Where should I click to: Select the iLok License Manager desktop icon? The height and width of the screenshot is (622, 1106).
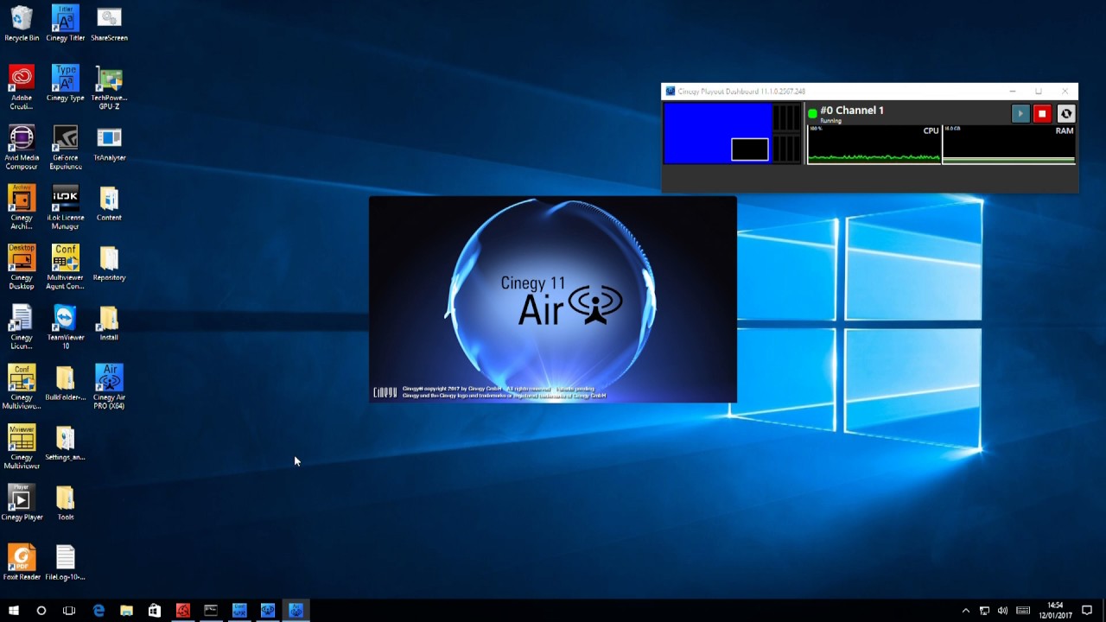tap(66, 207)
